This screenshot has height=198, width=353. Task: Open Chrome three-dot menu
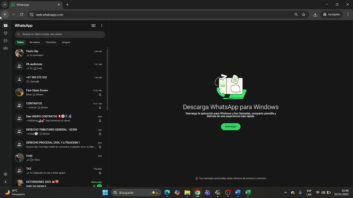[348, 15]
